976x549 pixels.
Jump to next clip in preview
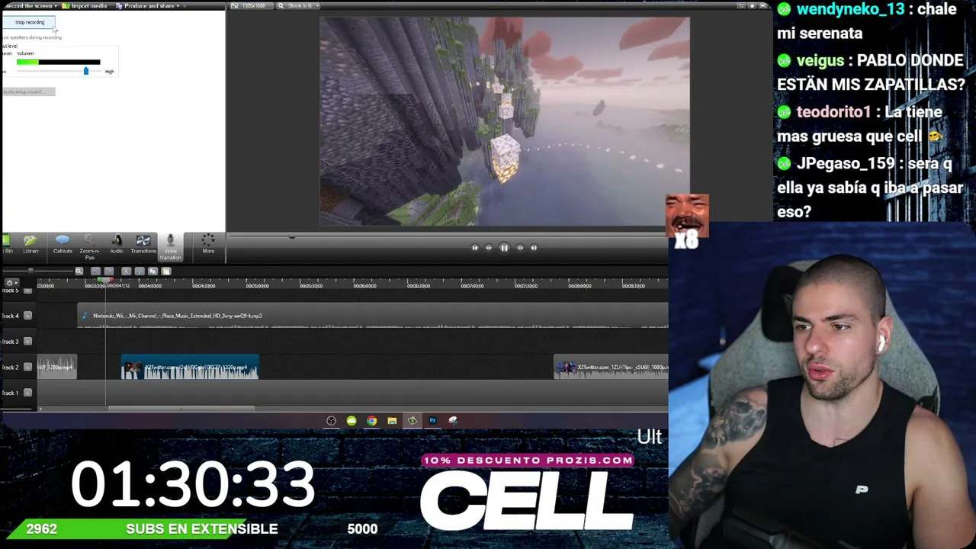[534, 247]
